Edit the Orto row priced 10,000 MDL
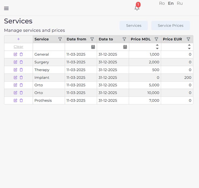This screenshot has height=188, width=199. click(x=15, y=93)
